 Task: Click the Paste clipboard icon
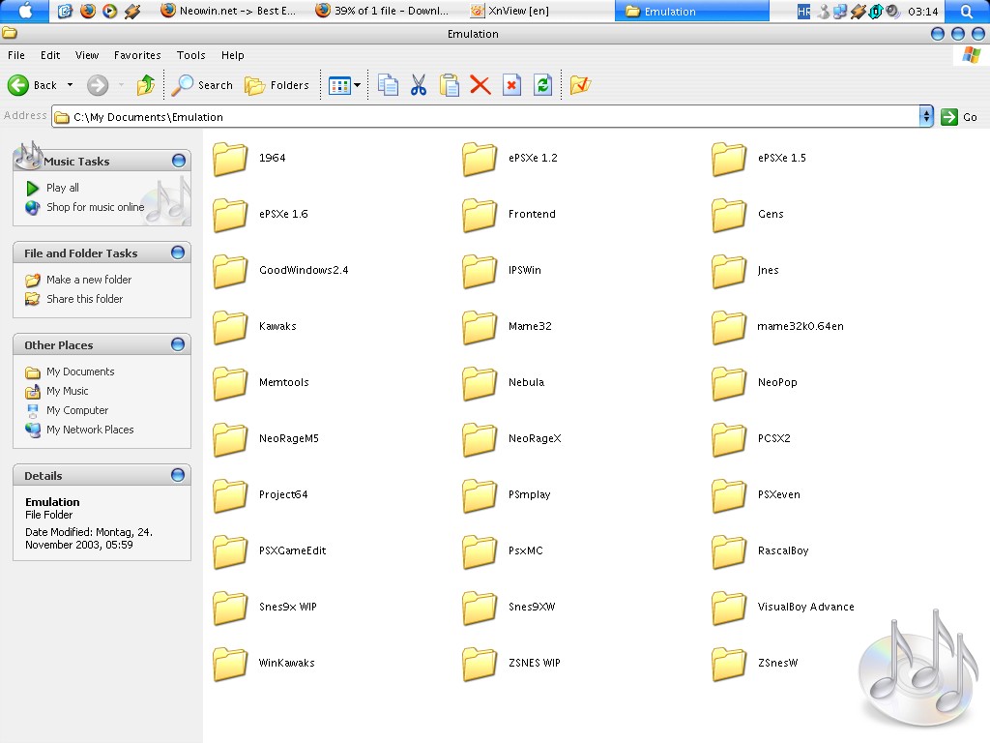coord(450,85)
